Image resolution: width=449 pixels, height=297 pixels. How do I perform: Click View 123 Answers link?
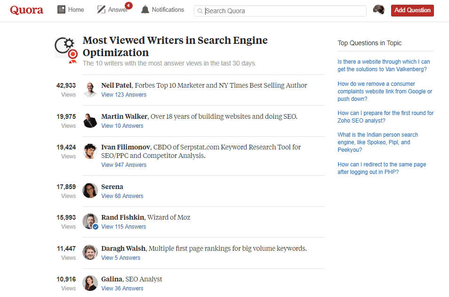(x=124, y=95)
